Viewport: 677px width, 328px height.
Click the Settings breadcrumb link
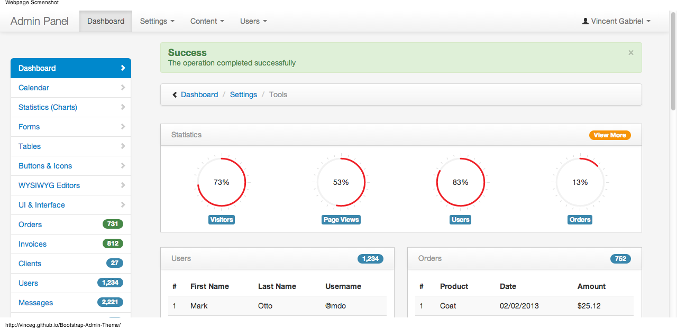pos(243,95)
